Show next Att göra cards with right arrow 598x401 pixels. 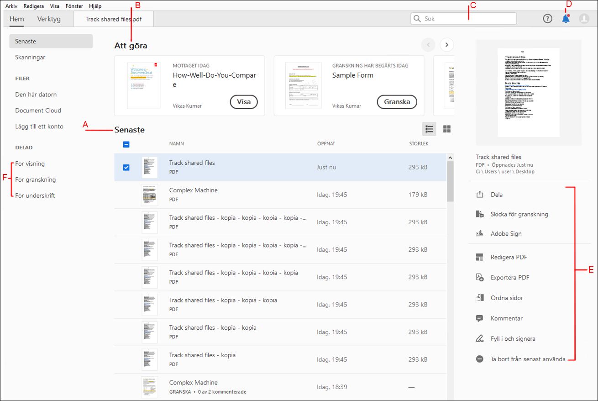[x=447, y=45]
